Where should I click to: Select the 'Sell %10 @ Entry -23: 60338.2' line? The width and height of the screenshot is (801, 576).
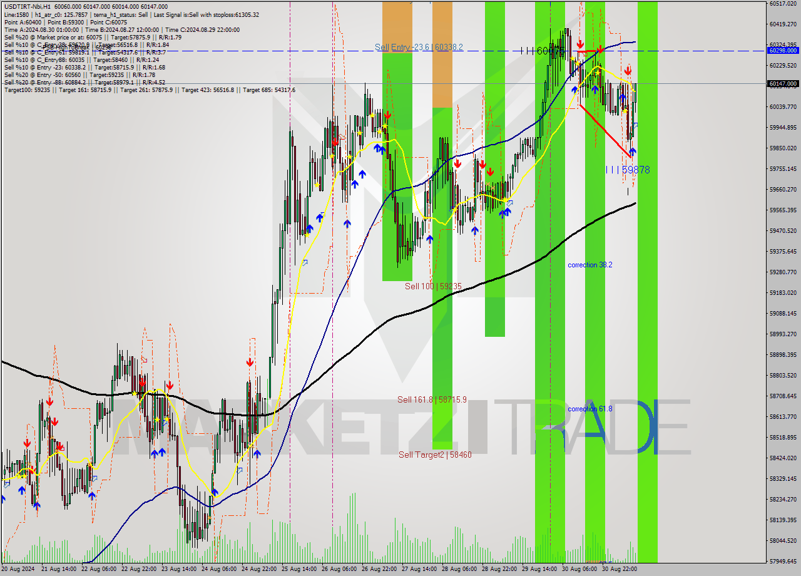click(84, 67)
